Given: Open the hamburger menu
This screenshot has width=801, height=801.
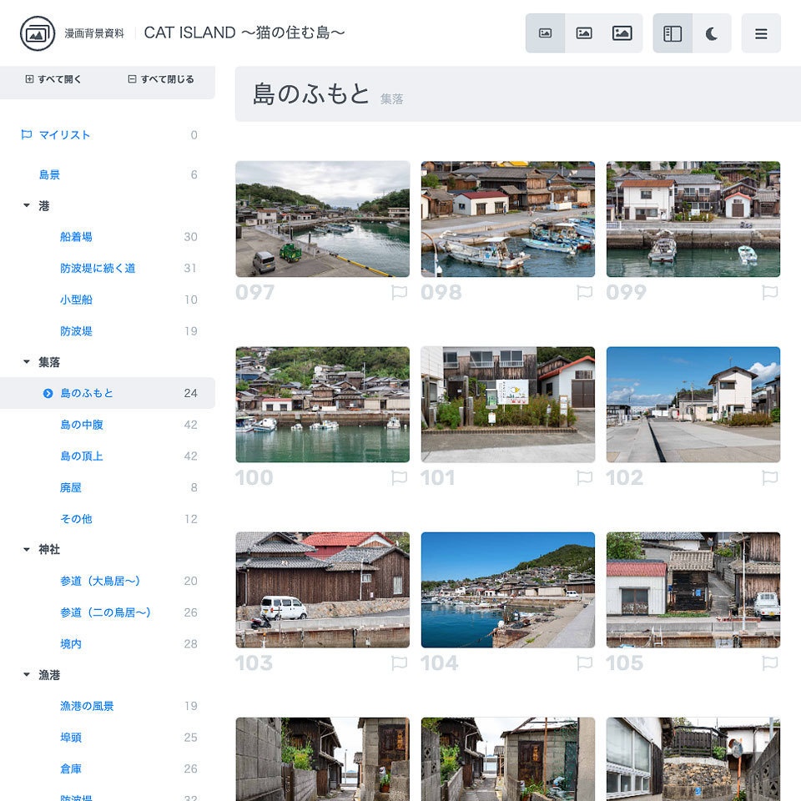Looking at the screenshot, I should click(x=760, y=33).
